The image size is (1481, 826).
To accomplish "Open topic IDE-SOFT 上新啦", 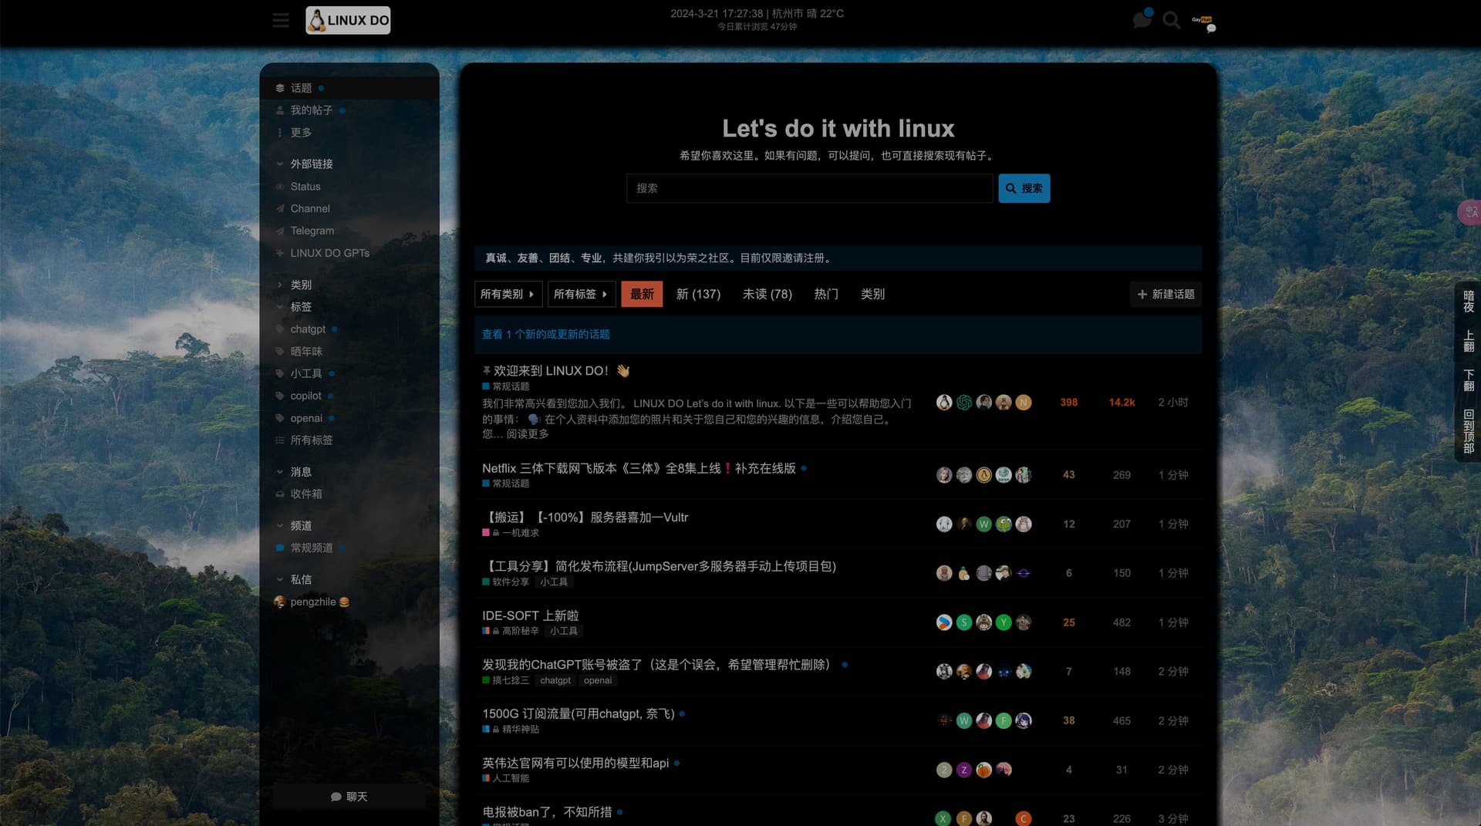I will (531, 616).
